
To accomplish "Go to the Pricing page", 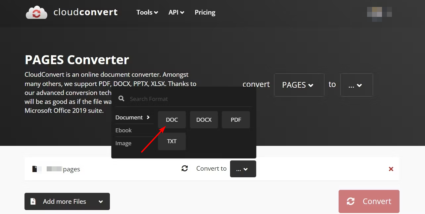I will [x=205, y=12].
